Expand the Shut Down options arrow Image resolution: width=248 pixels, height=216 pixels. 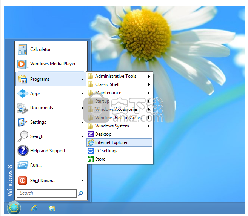coord(82,181)
